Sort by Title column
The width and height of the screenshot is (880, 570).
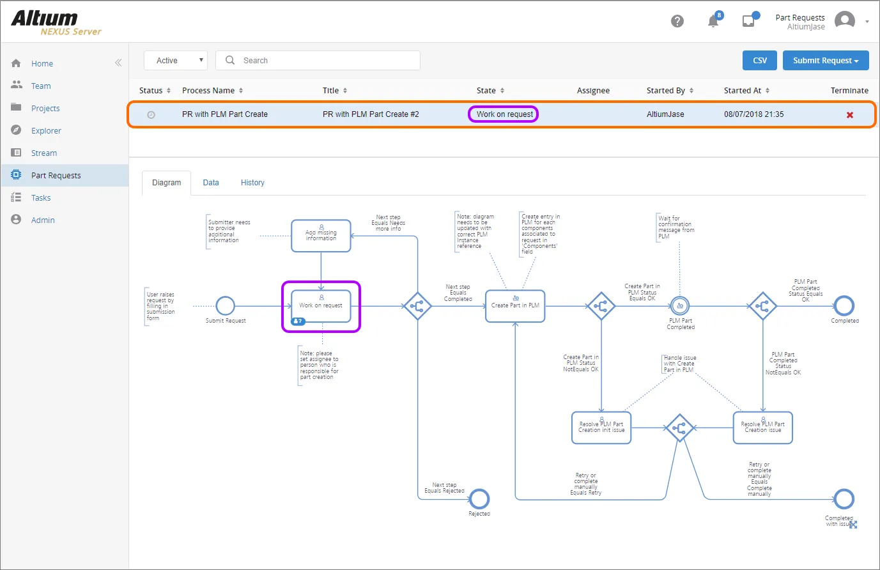tap(335, 91)
